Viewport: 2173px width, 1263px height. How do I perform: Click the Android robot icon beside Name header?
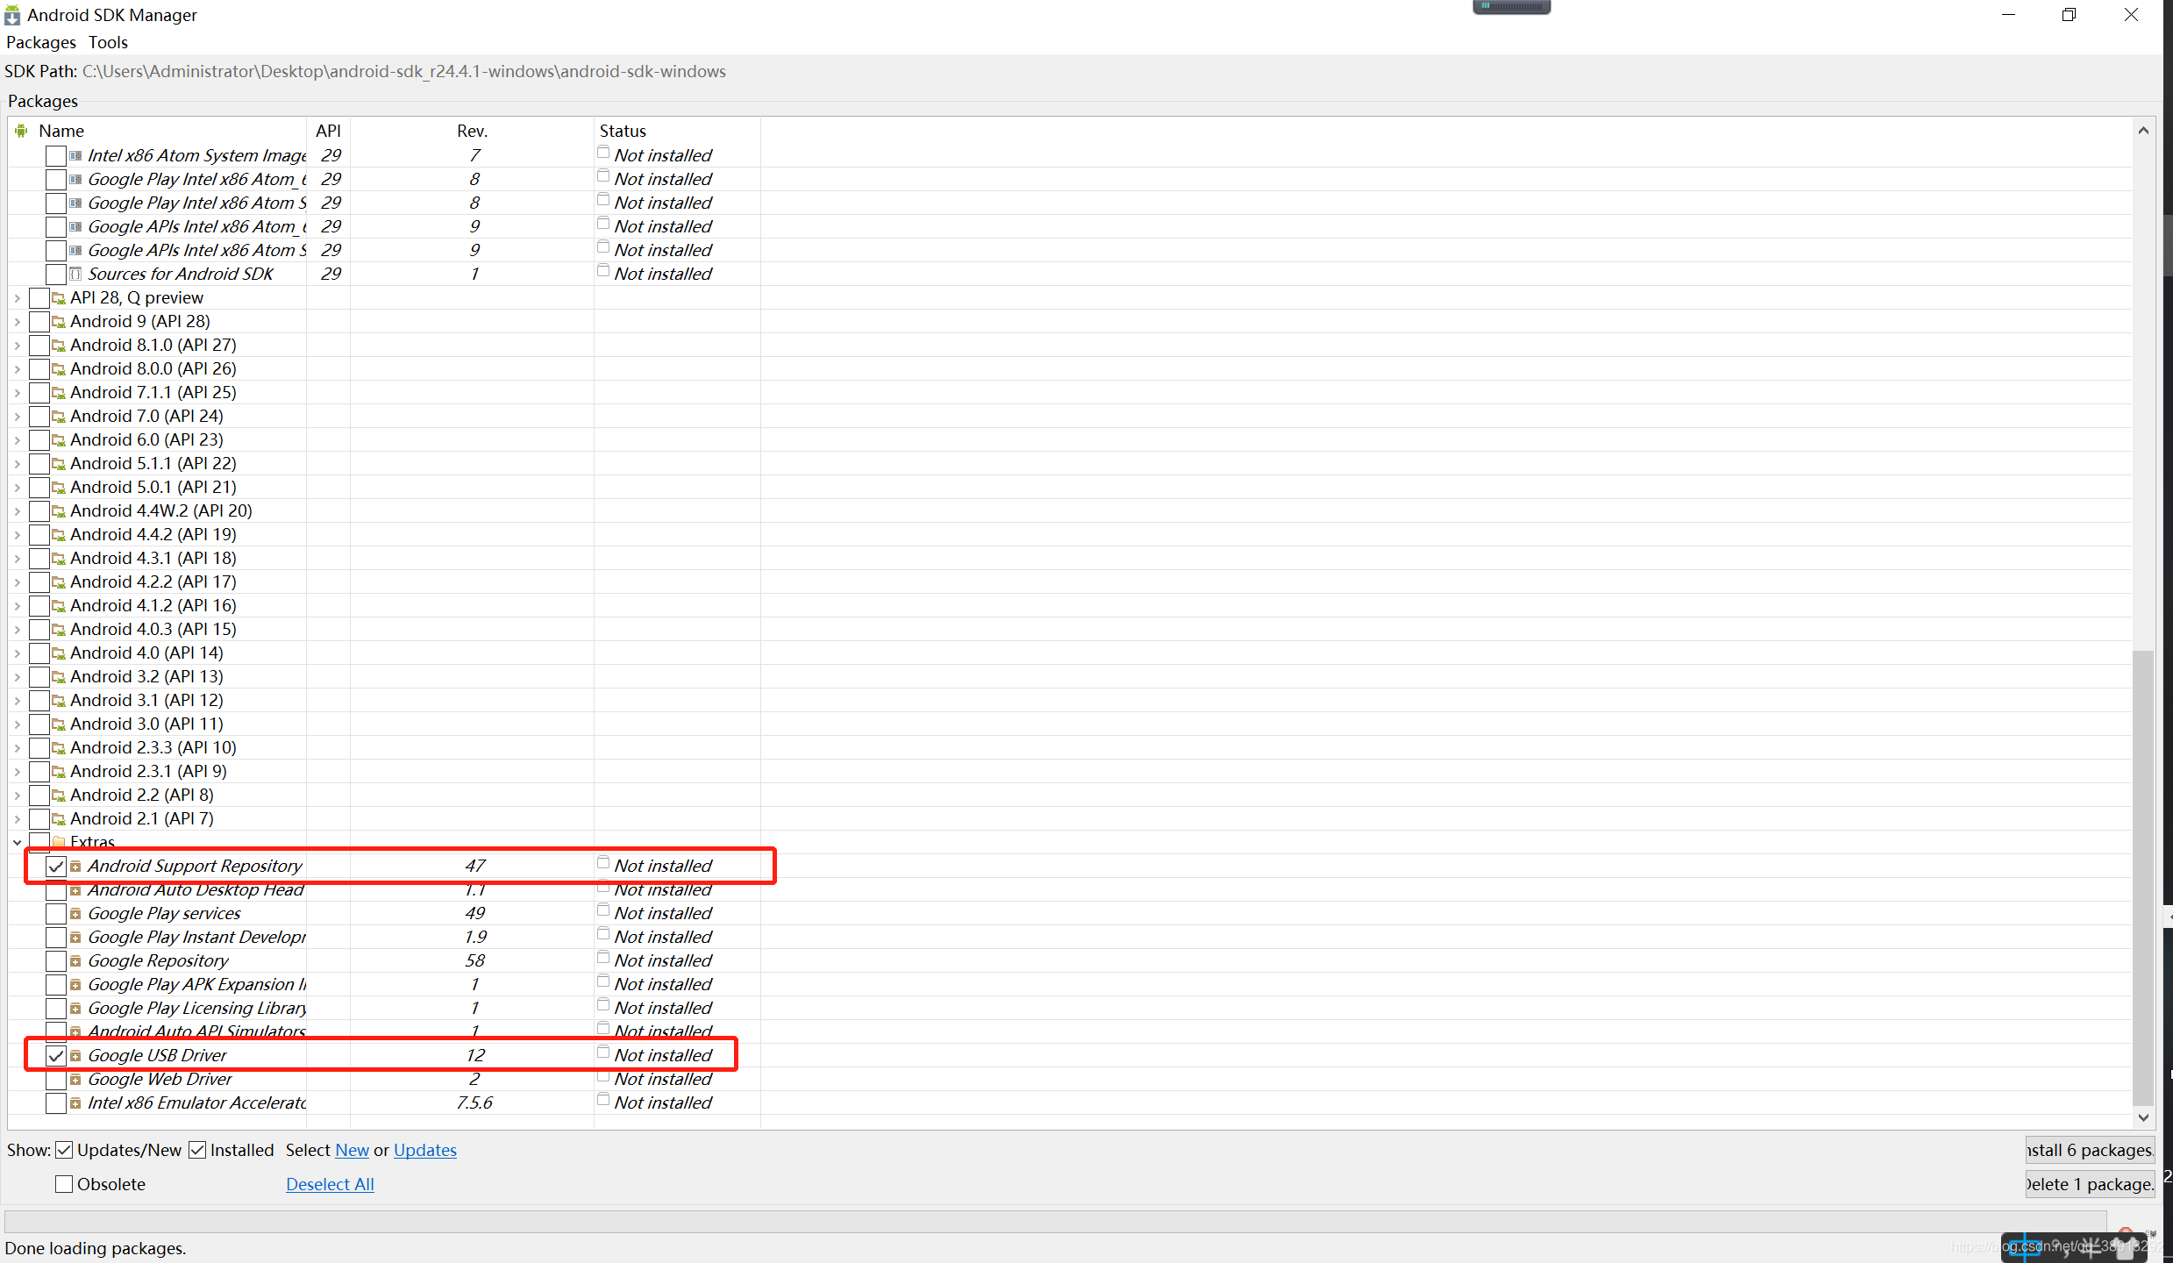[x=21, y=131]
